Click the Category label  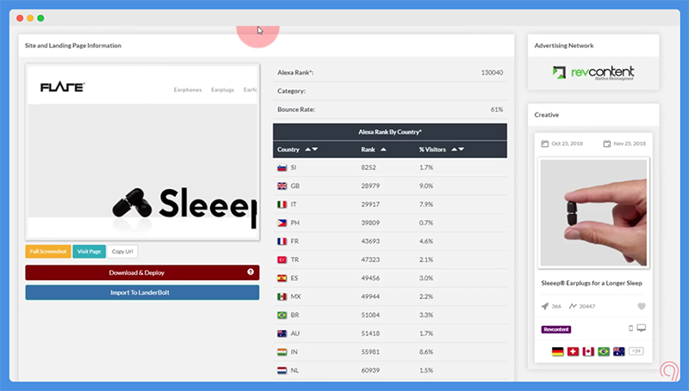[x=291, y=91]
